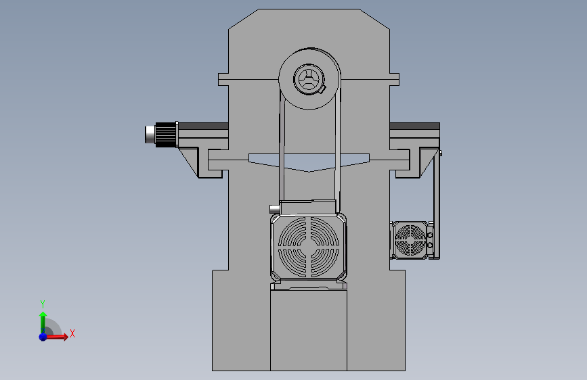Select the small fan motor on the right bracket
587x380 pixels.
point(410,240)
